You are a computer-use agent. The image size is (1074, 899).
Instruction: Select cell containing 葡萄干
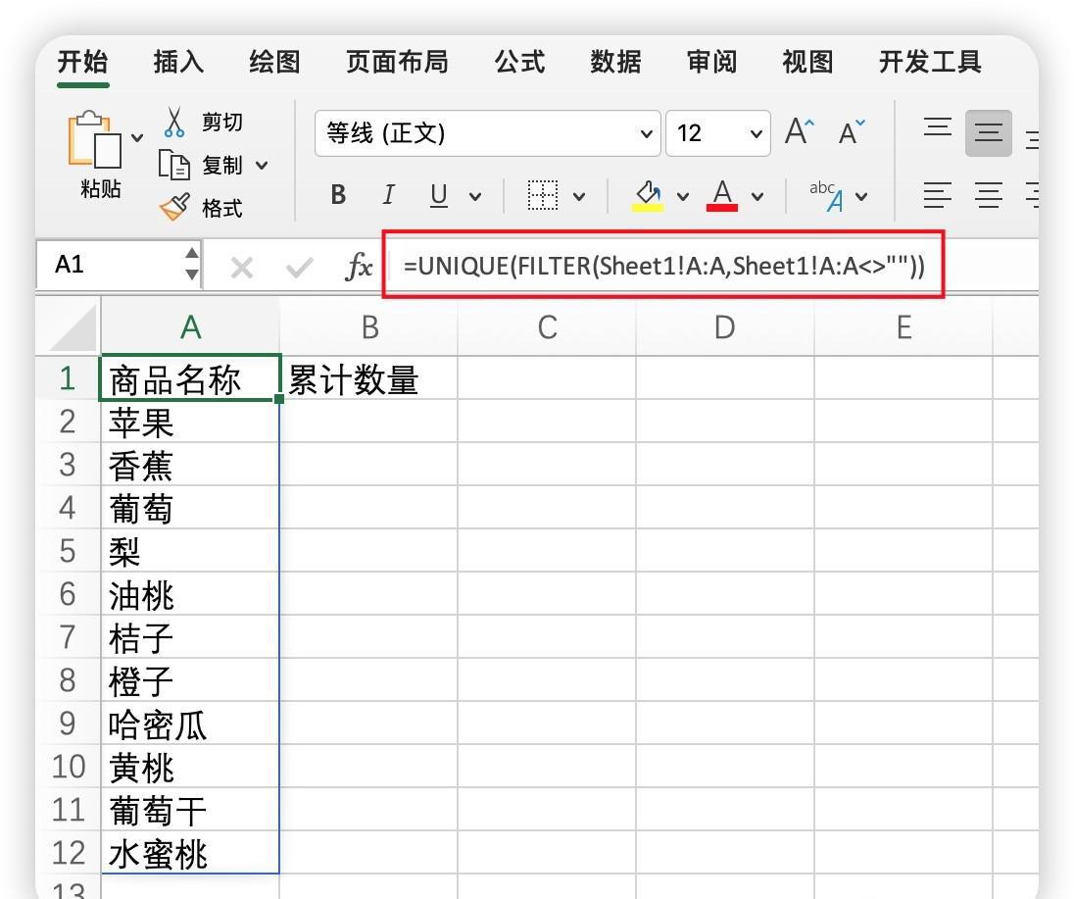point(190,809)
